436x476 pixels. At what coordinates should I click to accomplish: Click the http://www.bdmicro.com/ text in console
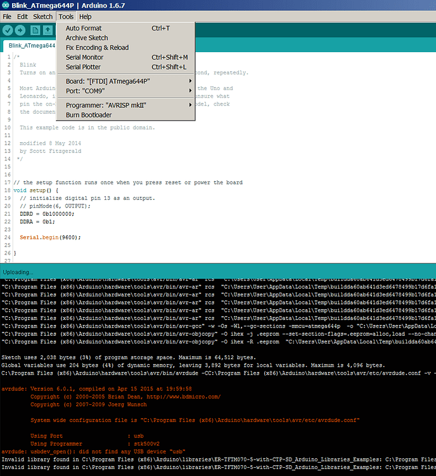pyautogui.click(x=184, y=397)
